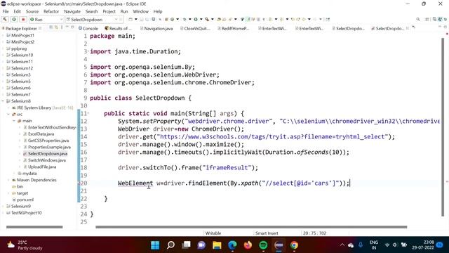Select TestNGProject10 project
Screen dimensions: 449x253
pyautogui.click(x=27, y=213)
